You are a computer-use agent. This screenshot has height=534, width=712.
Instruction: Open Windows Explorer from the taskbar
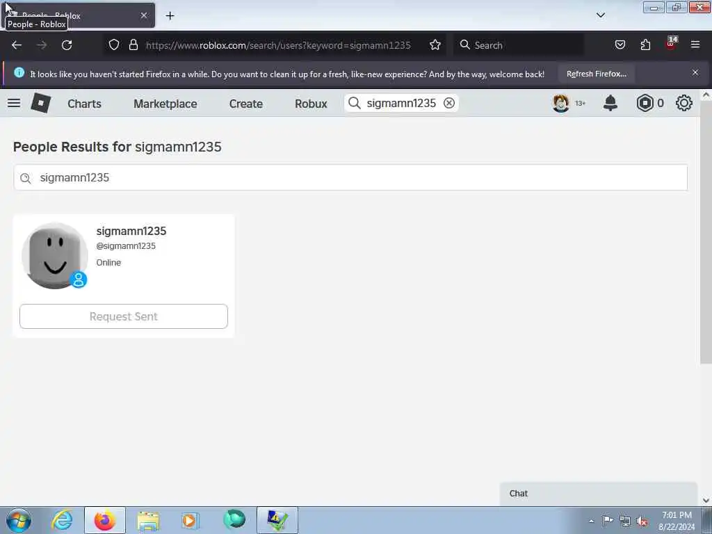pos(148,520)
